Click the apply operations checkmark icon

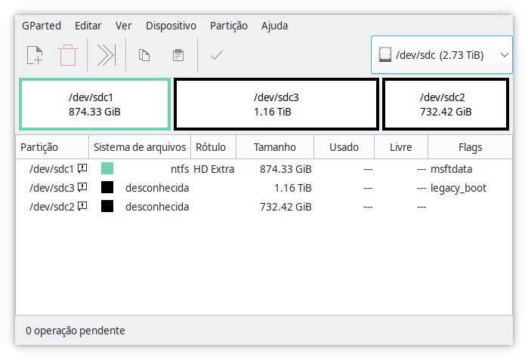(217, 55)
